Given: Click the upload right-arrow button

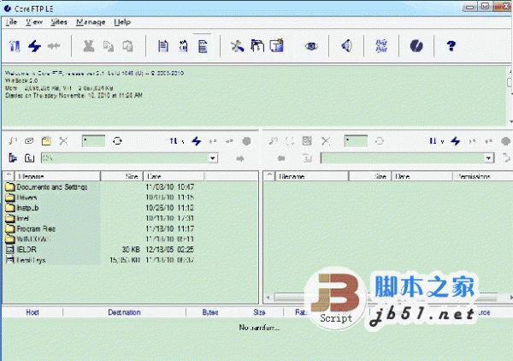Looking at the screenshot, I should pyautogui.click(x=240, y=159).
